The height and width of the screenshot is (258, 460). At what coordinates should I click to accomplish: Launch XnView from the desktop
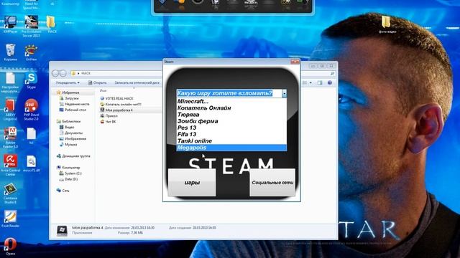(31, 52)
